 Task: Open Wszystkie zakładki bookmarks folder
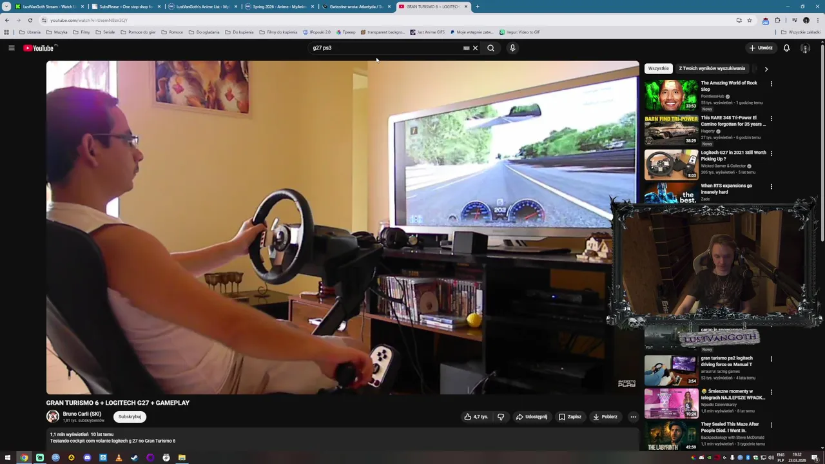coord(801,32)
